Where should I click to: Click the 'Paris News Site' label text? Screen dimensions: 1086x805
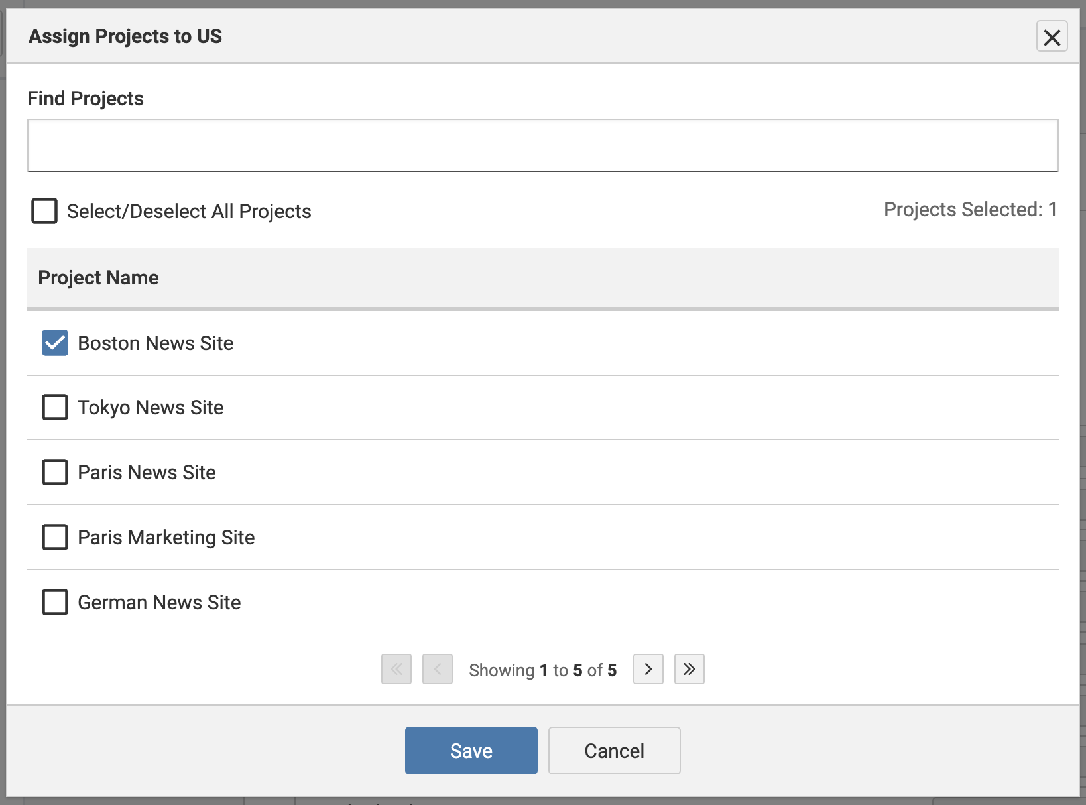[147, 472]
